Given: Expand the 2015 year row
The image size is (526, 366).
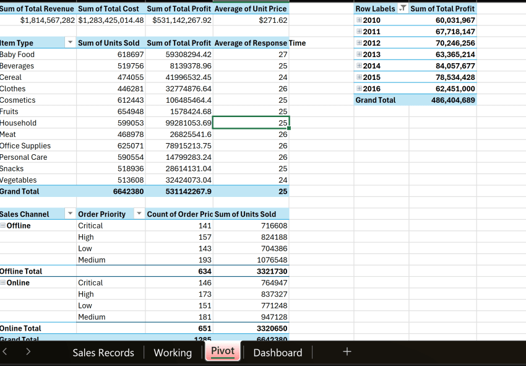Looking at the screenshot, I should click(359, 77).
